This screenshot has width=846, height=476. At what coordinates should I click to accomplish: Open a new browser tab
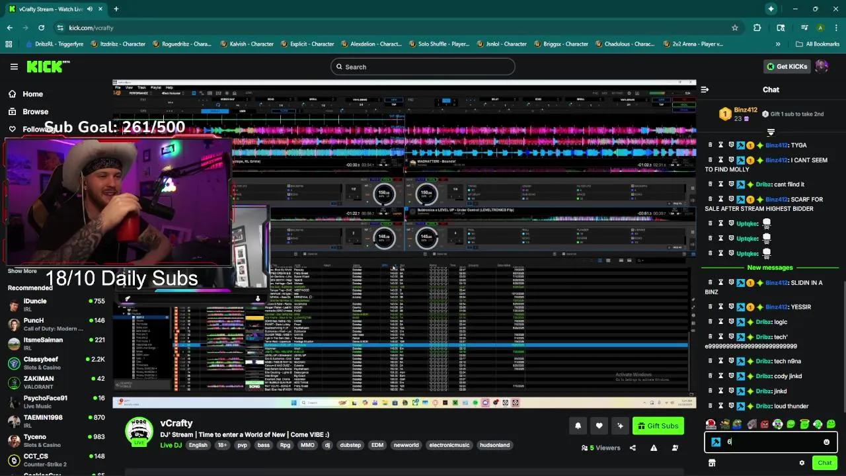point(116,9)
